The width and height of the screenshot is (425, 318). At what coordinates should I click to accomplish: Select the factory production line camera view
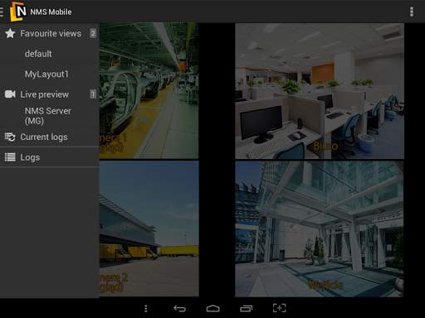(149, 91)
